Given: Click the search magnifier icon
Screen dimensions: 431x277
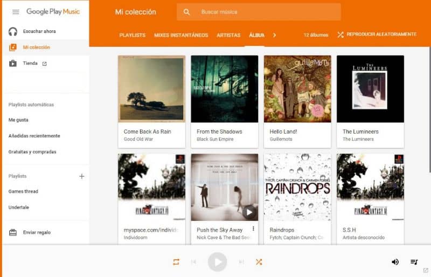Looking at the screenshot, I should click(186, 12).
